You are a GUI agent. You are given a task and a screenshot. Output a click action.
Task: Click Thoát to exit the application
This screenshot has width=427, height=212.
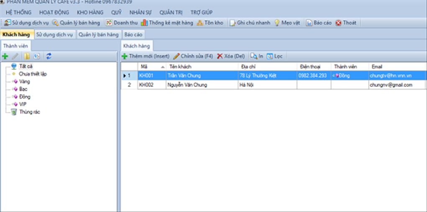339,23
